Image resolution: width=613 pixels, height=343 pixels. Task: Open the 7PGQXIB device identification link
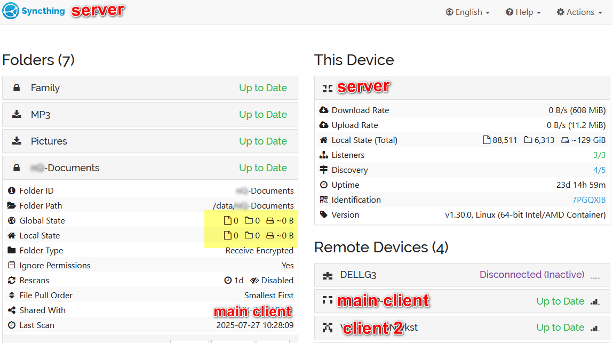pyautogui.click(x=589, y=200)
